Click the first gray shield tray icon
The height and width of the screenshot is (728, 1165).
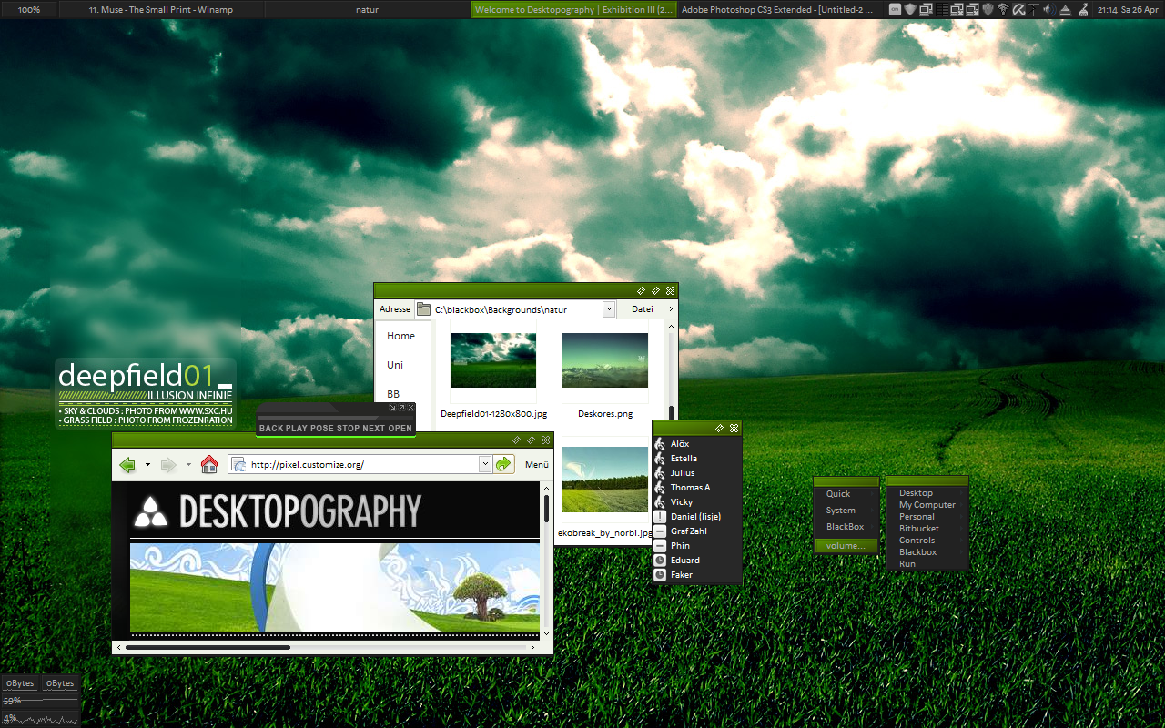click(x=910, y=9)
